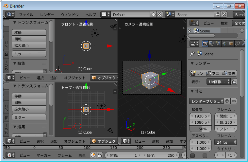Click the 1920 p resolution X field
The image size is (248, 162).
point(200,116)
